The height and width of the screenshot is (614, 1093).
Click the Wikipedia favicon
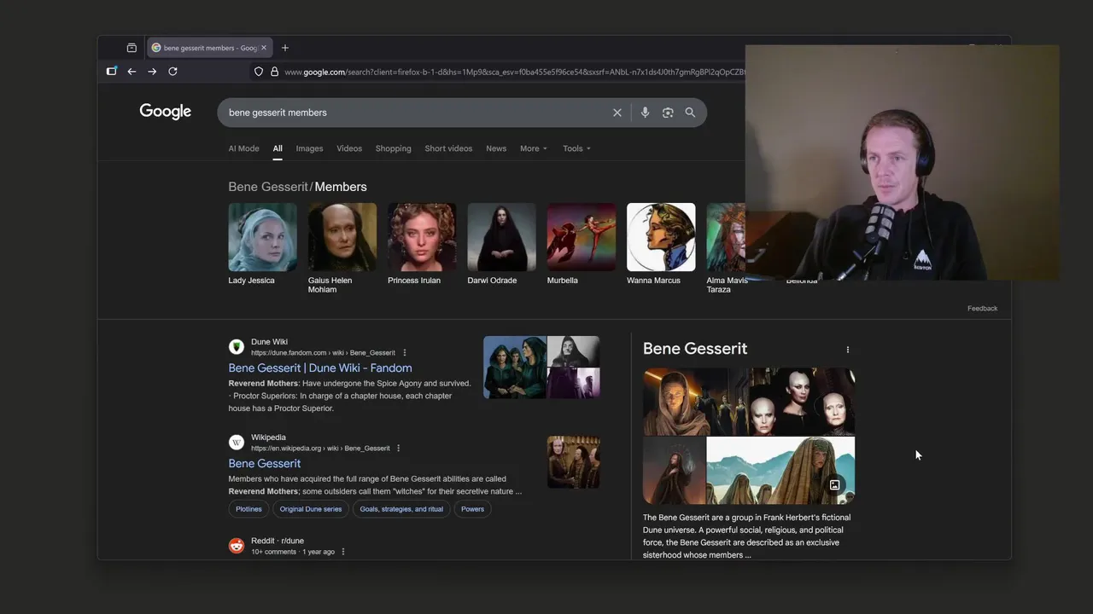[237, 443]
